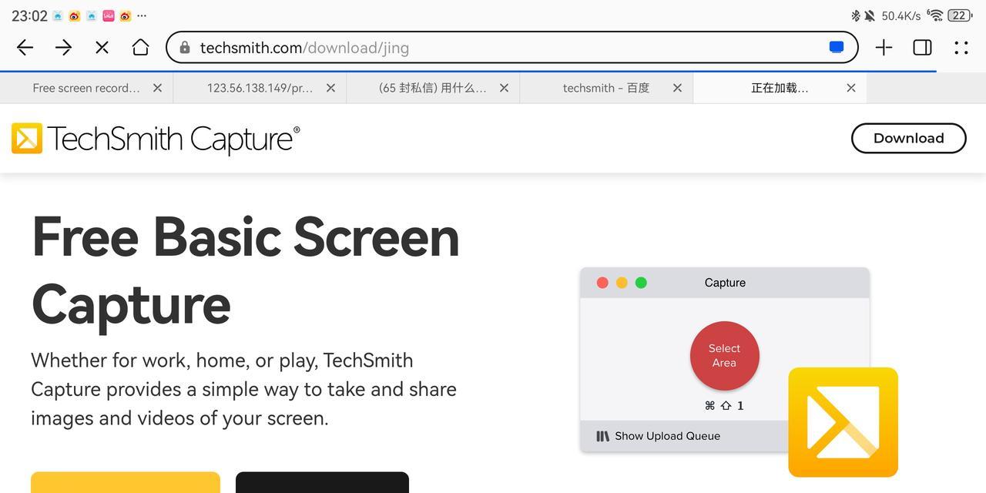Stop page loading with the X icon
Viewport: 986px width, 493px height.
coord(102,48)
